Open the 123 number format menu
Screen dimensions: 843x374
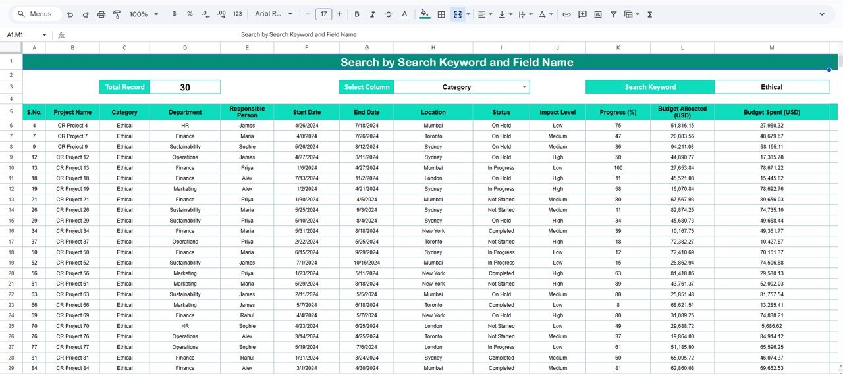238,14
